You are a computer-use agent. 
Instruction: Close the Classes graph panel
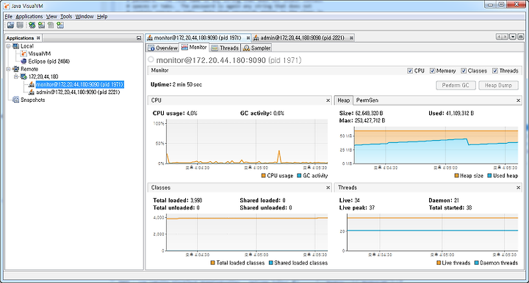pos(328,188)
